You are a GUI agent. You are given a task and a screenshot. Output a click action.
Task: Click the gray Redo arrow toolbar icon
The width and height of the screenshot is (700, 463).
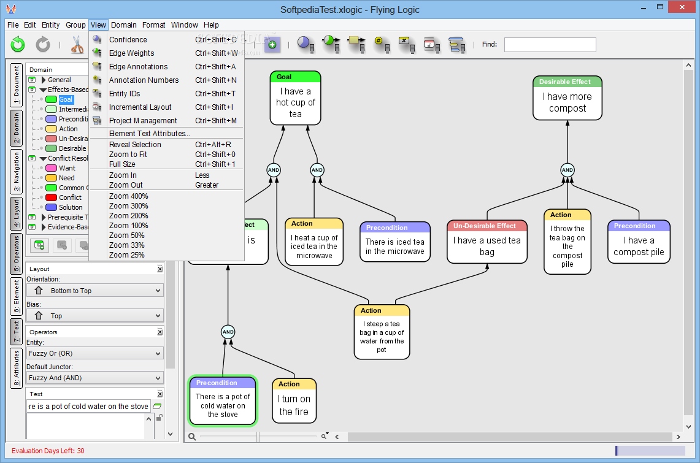(43, 45)
